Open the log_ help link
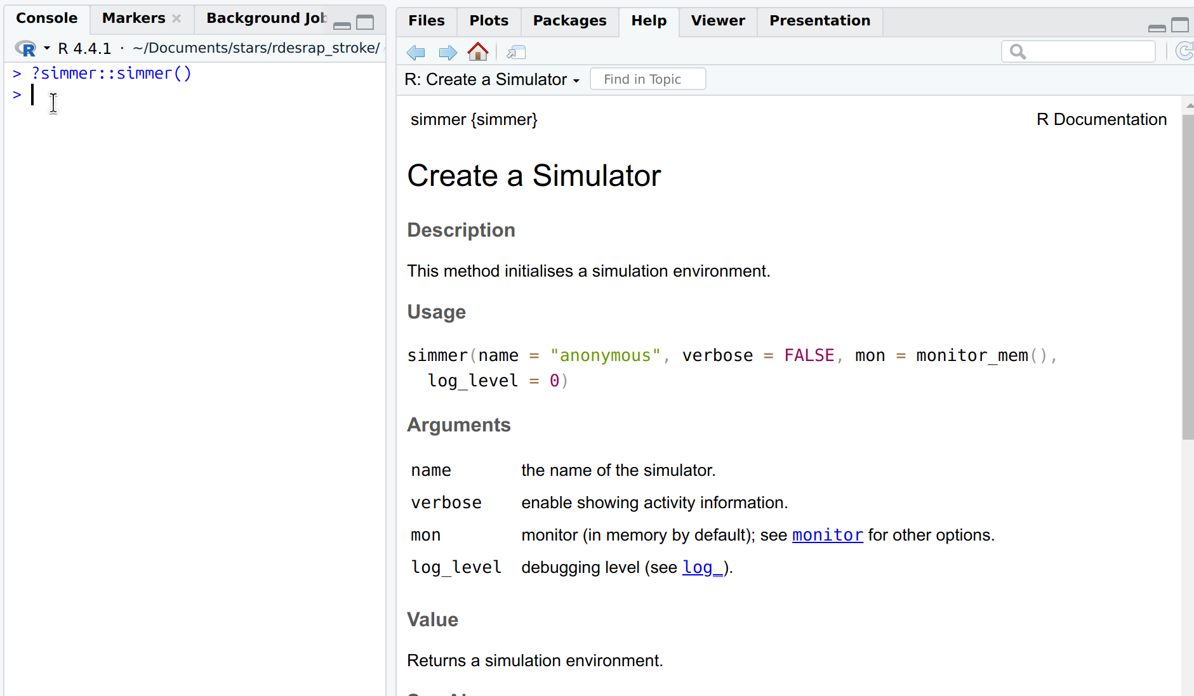Viewport: 1194px width, 696px height. tap(702, 567)
